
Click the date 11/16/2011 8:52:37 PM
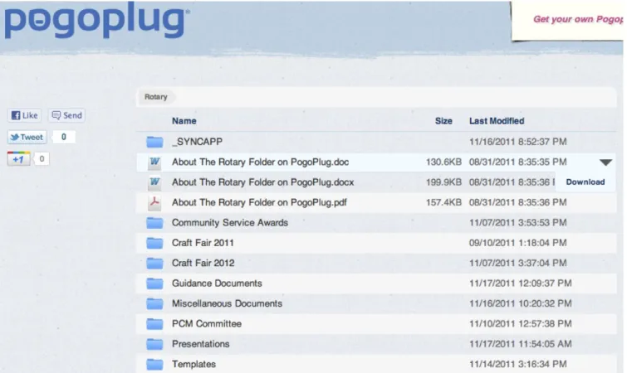click(x=518, y=142)
